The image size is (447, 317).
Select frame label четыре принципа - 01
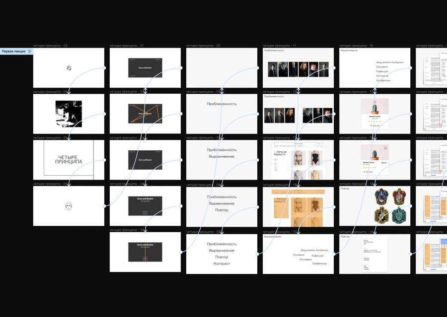click(x=50, y=184)
